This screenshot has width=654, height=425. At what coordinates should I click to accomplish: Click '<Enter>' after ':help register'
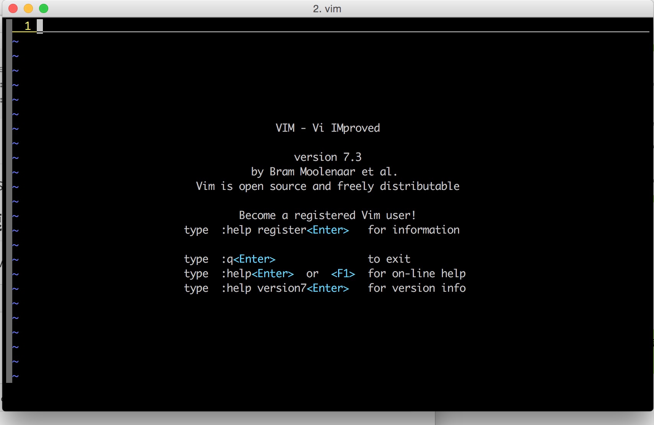[x=328, y=230]
